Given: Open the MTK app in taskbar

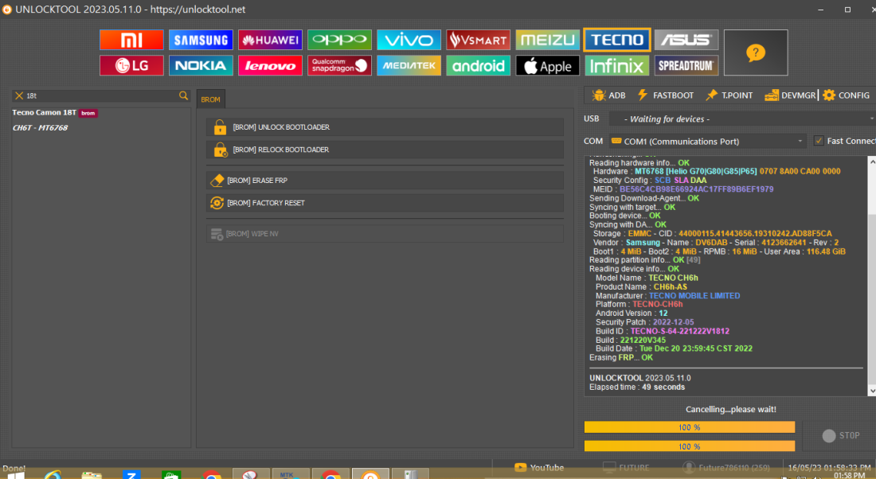Looking at the screenshot, I should [x=291, y=473].
